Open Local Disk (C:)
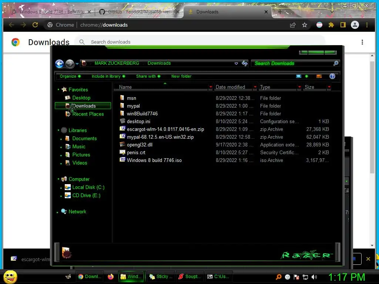The image size is (379, 284). [88, 187]
